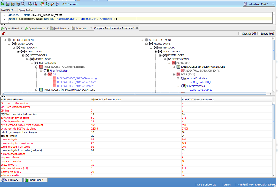This screenshot has height=187, width=278.
Task: Collapse the left plan's SELECT STATEMENT node
Action: 5,40
